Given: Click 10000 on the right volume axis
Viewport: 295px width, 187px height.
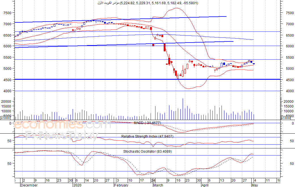Looking at the screenshot, I should click(x=288, y=111).
